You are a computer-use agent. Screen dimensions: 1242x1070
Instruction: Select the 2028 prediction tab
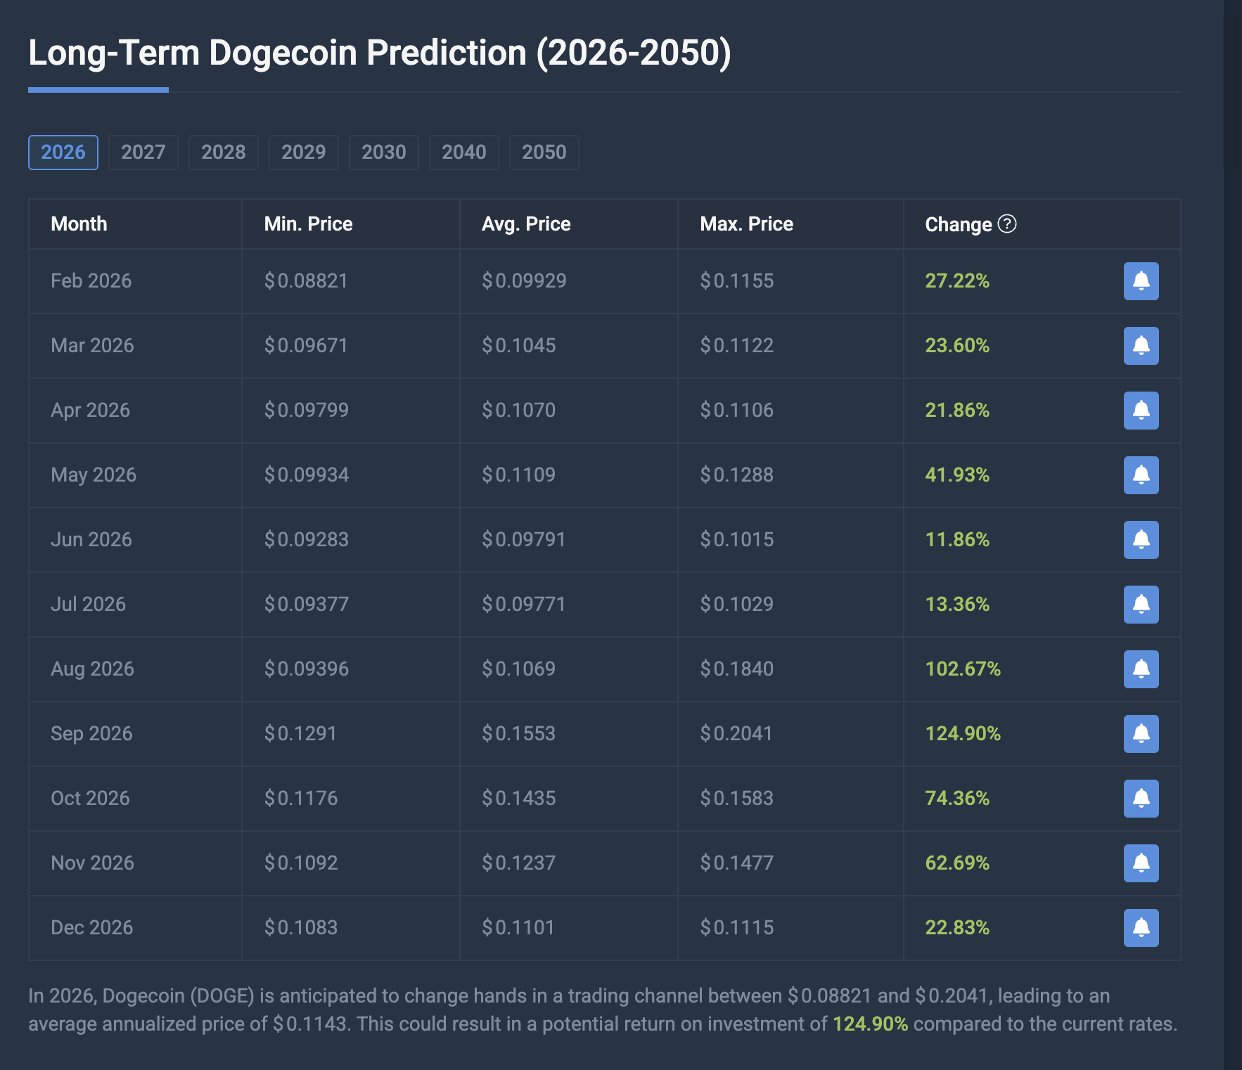coord(224,153)
